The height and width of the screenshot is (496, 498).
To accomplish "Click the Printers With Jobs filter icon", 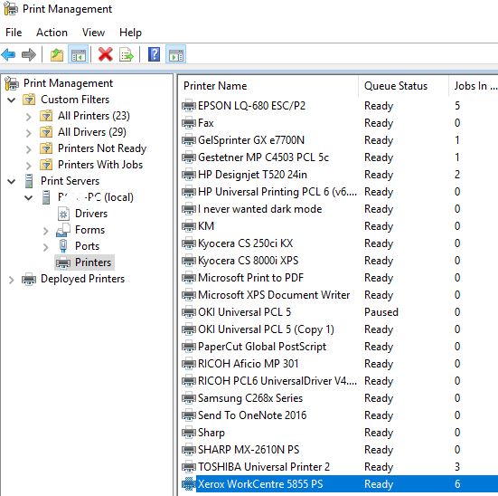I will (46, 165).
